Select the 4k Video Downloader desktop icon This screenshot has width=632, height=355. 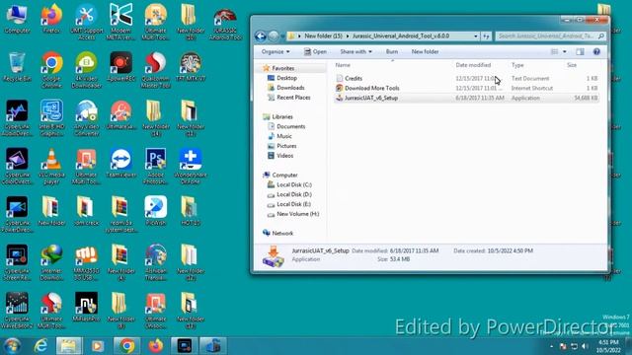tap(86, 70)
